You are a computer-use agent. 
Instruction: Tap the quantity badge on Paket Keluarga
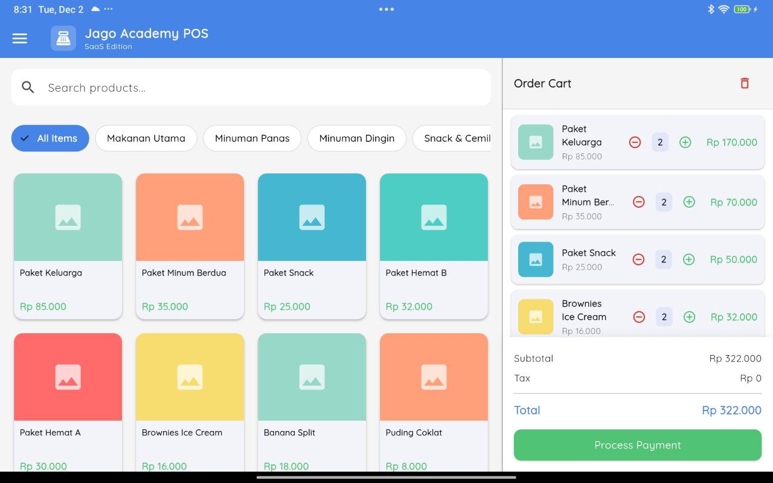(x=659, y=142)
